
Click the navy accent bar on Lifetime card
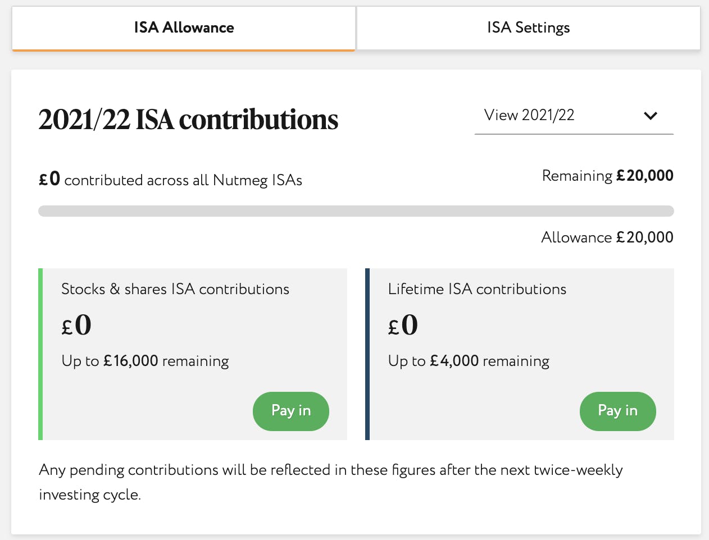pos(367,354)
